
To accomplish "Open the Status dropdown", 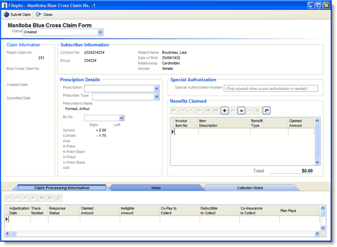I will click(x=100, y=32).
